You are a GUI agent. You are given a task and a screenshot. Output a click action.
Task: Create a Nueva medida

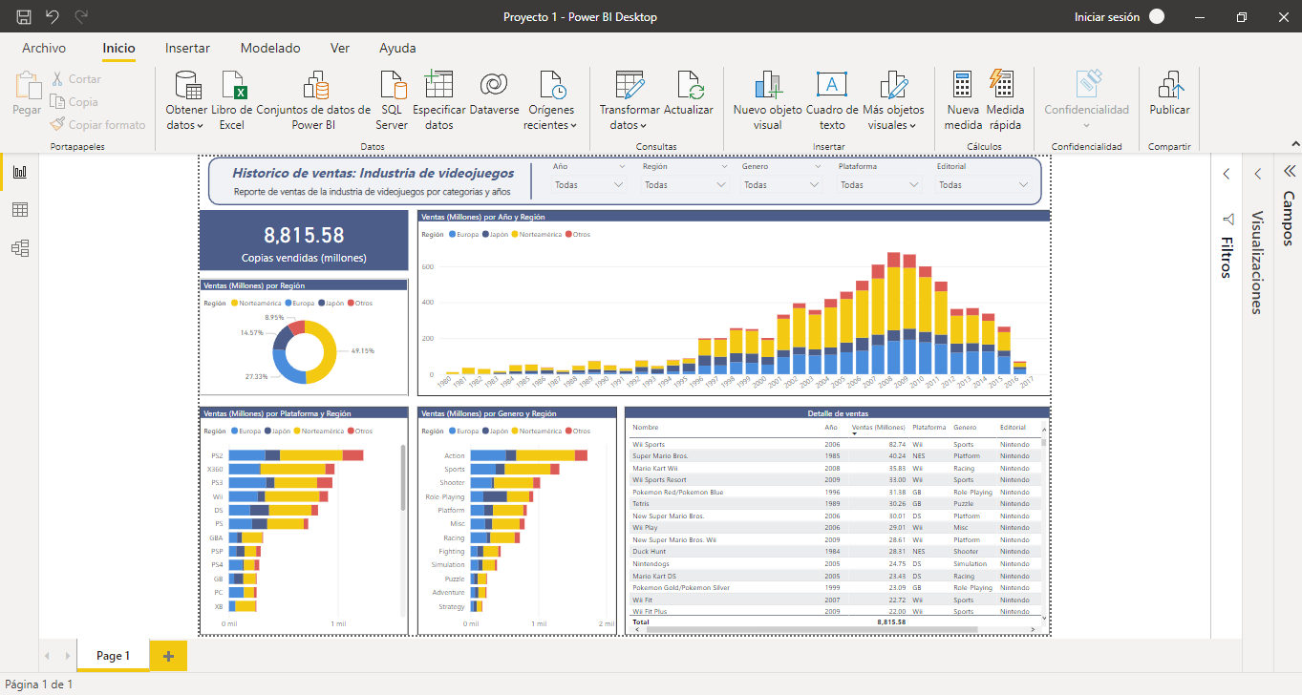(x=963, y=86)
